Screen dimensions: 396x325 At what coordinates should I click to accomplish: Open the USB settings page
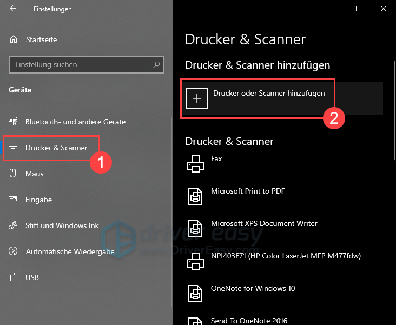[86, 277]
